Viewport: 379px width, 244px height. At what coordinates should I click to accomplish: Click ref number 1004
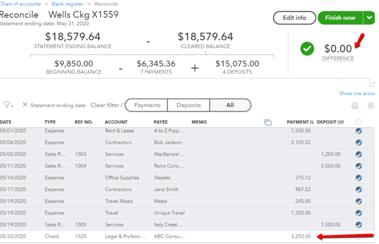(x=81, y=166)
